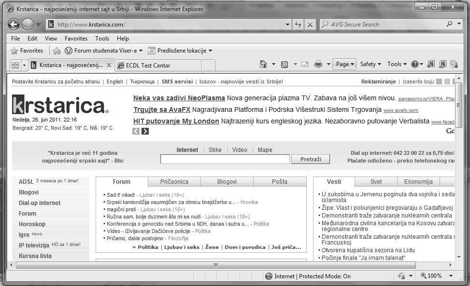Screen dimensions: 470x286
Task: Open tab list dropdown next to Quick Tabs
Action: tap(24, 65)
